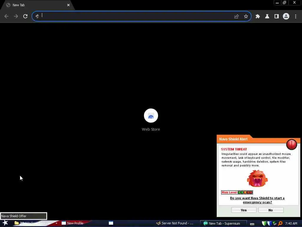This screenshot has width=302, height=227.
Task: Share this page via the address bar icon
Action: (x=237, y=17)
